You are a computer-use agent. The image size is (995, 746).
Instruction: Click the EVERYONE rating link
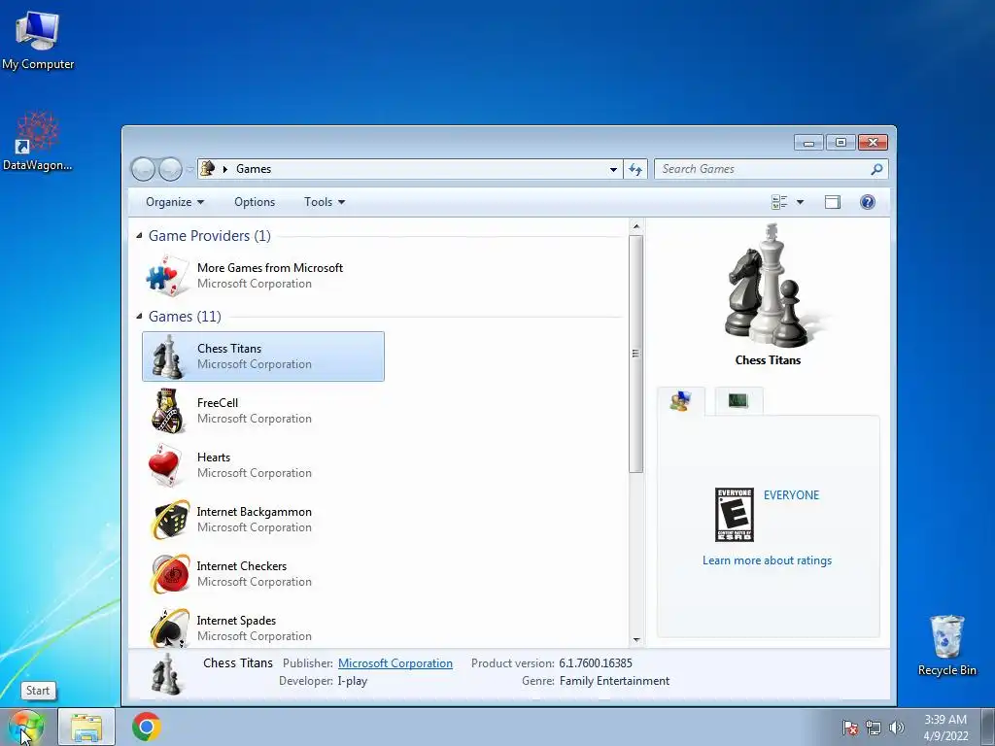click(x=791, y=494)
